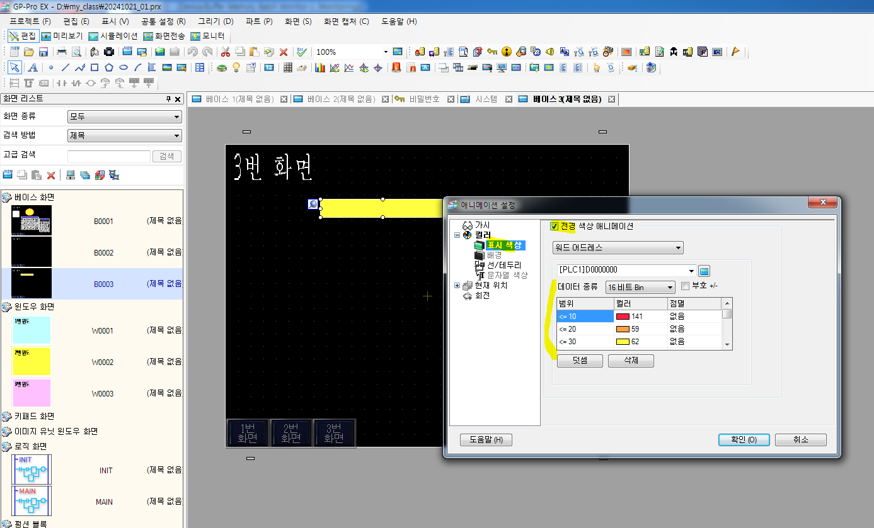Click red color swatch 141 in <= 10 row
This screenshot has width=874, height=528.
623,317
